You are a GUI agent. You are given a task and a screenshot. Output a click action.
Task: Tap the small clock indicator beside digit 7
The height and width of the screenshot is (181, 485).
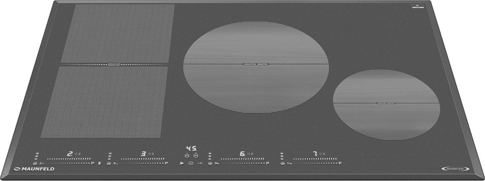tap(320, 153)
